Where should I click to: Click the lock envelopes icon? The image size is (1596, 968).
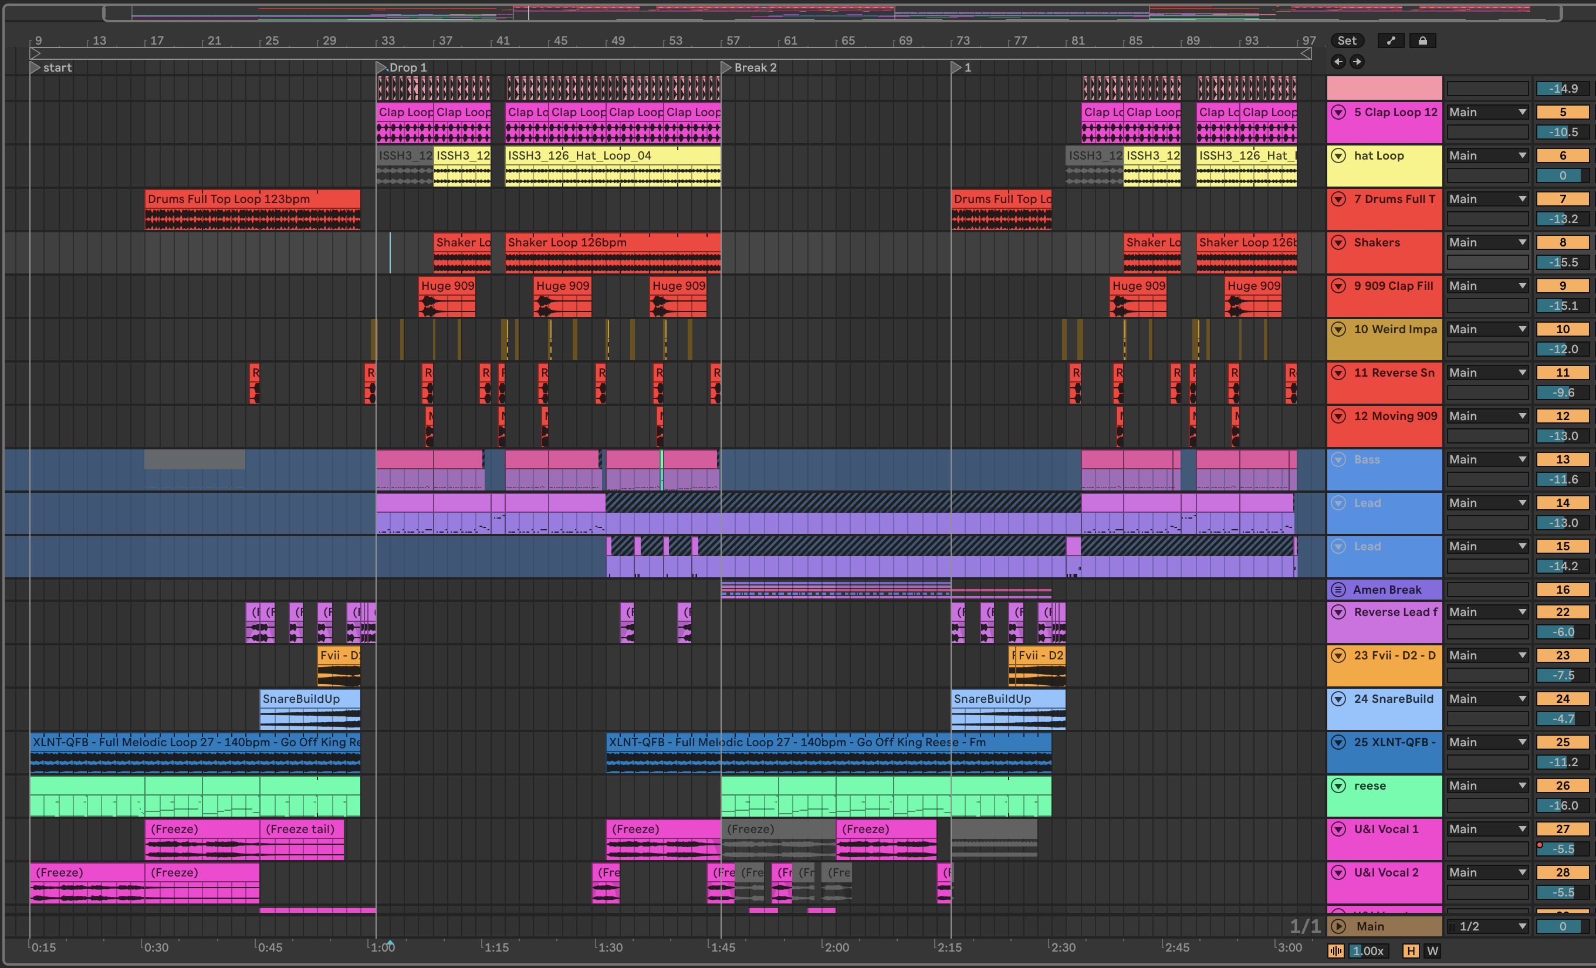tap(1422, 40)
